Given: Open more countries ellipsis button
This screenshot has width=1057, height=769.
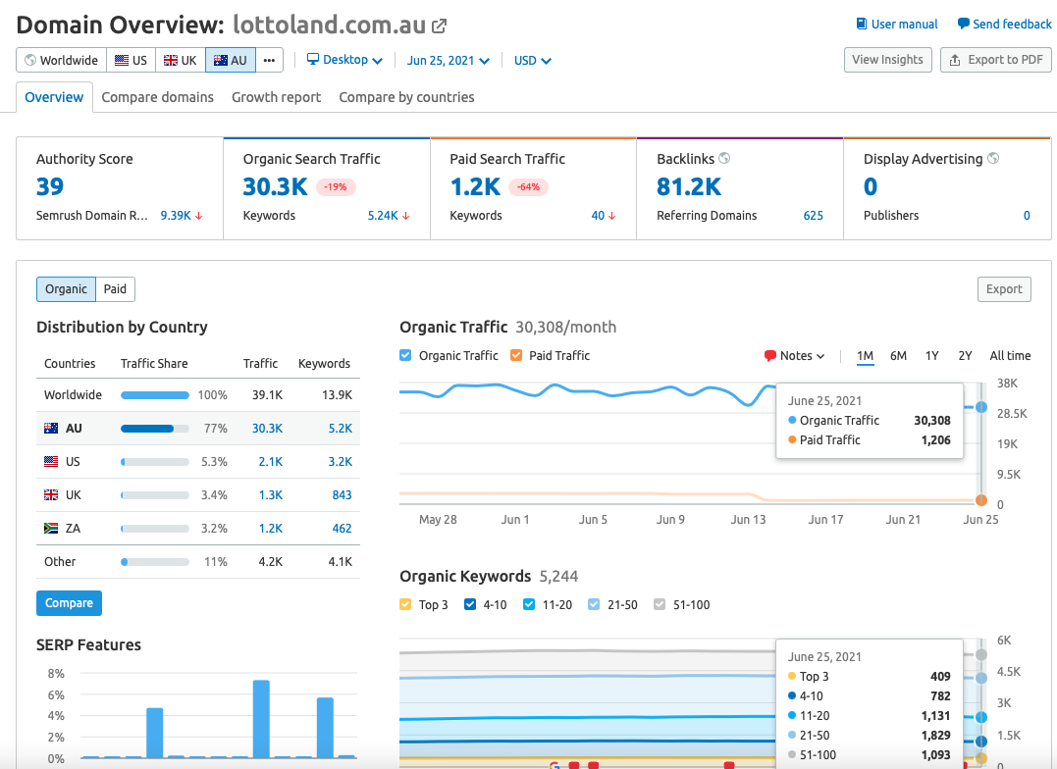Looking at the screenshot, I should 269,60.
